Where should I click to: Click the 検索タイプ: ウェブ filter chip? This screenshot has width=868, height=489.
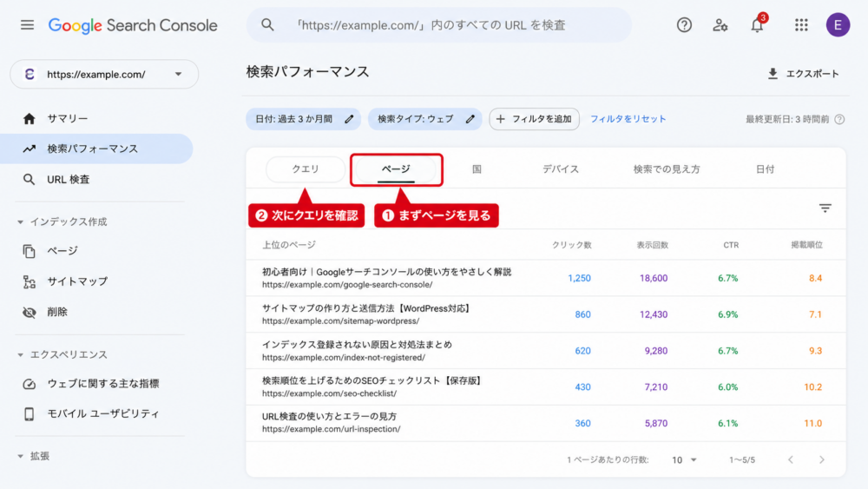pos(425,119)
